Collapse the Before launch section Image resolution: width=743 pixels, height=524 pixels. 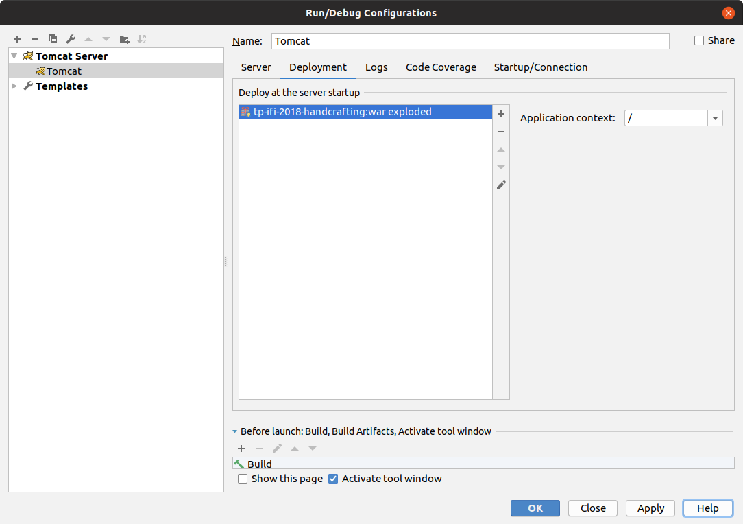pyautogui.click(x=235, y=431)
